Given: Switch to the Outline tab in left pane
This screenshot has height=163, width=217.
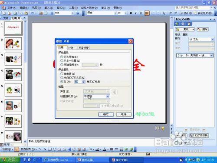Looking at the screenshot, I should click(x=6, y=18).
